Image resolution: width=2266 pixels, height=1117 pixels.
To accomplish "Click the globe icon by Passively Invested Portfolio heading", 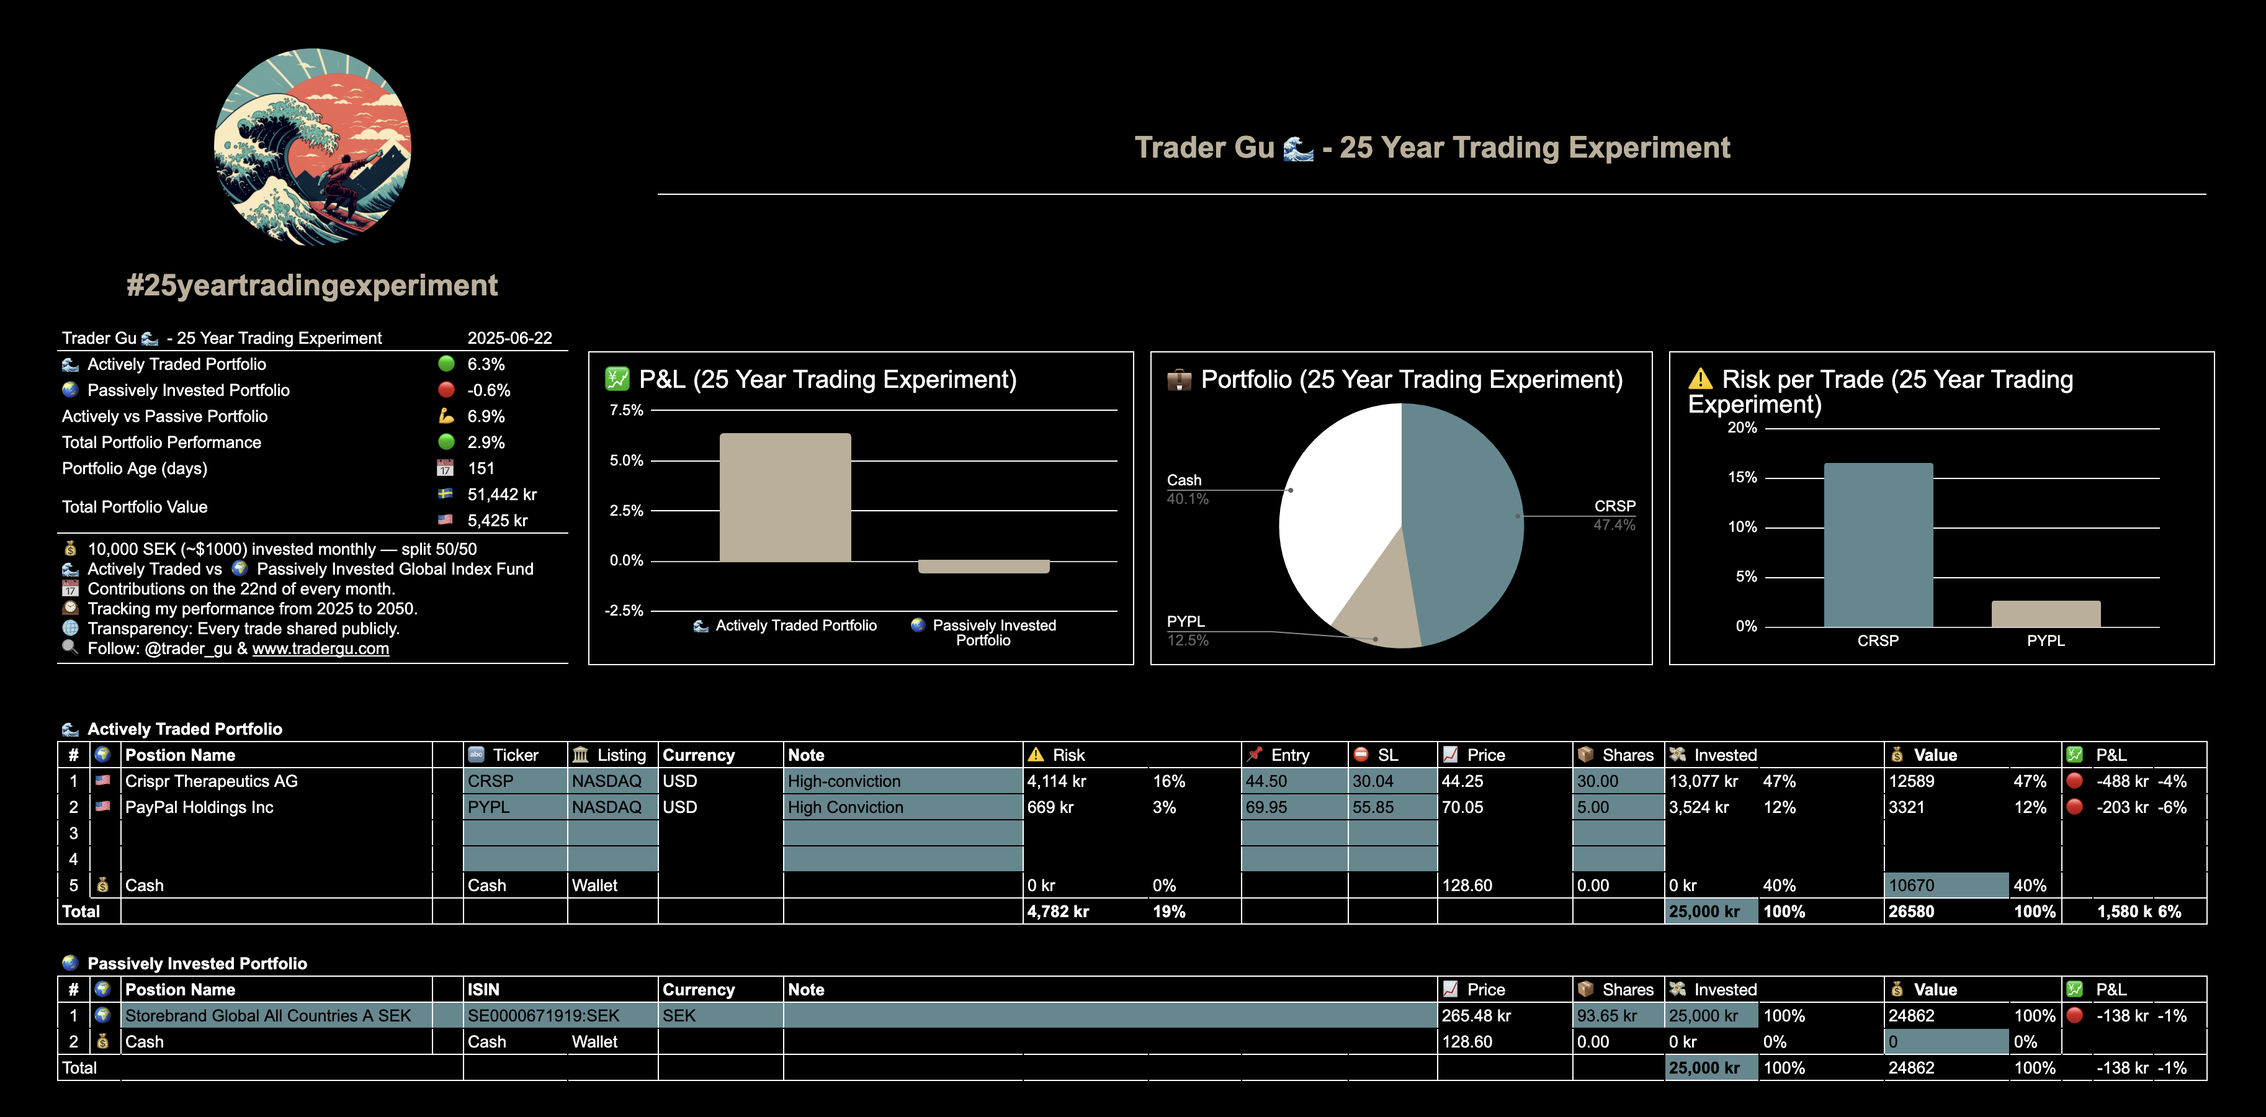I will click(70, 963).
